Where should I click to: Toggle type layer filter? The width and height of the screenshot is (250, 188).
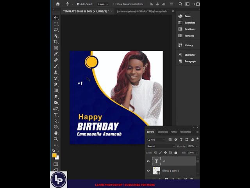(181, 139)
